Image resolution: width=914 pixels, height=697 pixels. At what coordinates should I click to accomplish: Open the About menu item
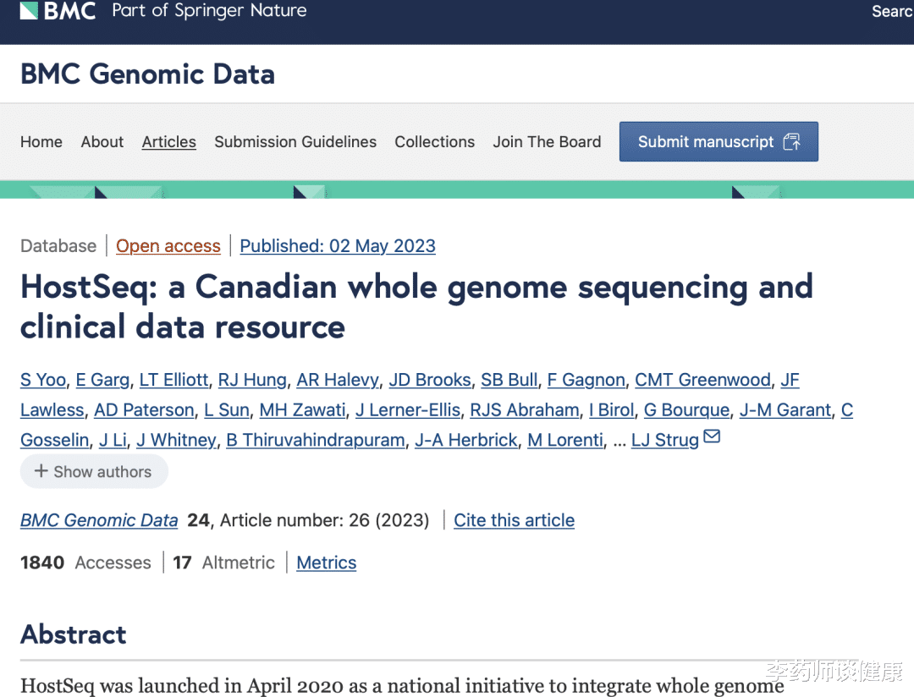pyautogui.click(x=102, y=142)
